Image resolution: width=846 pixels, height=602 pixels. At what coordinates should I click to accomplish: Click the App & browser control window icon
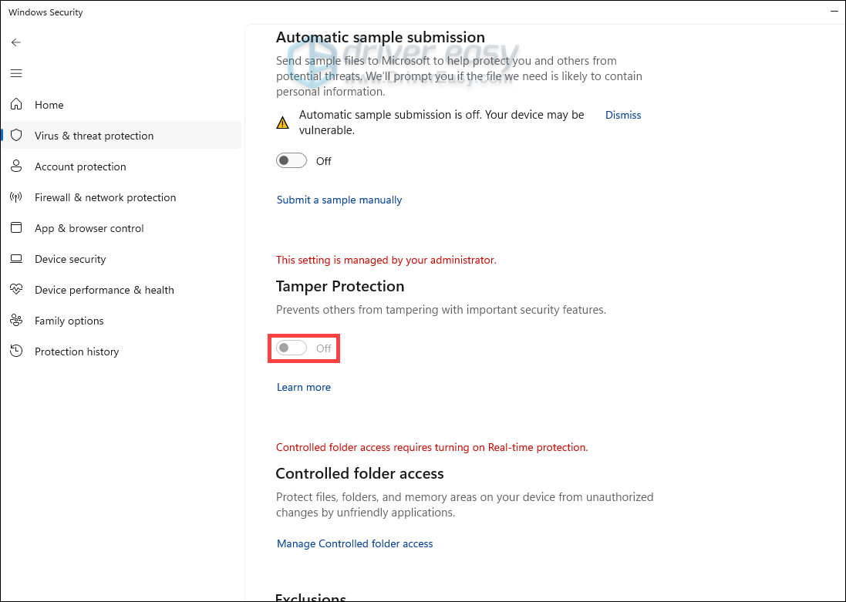pos(16,227)
